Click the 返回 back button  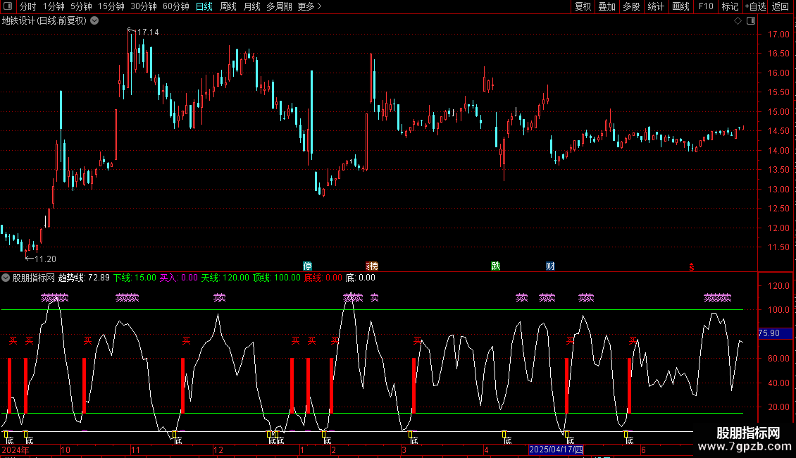(x=781, y=6)
